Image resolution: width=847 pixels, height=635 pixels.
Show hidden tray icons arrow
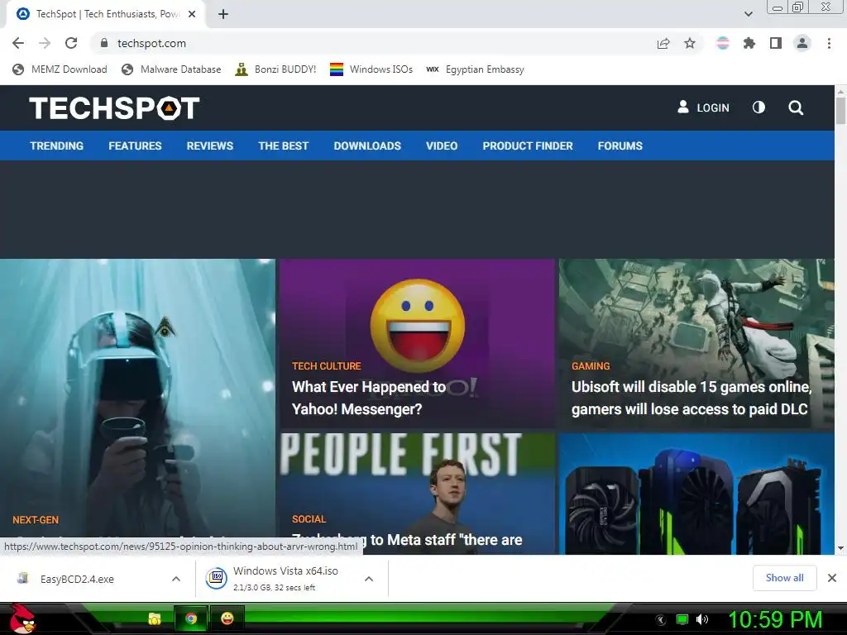660,620
